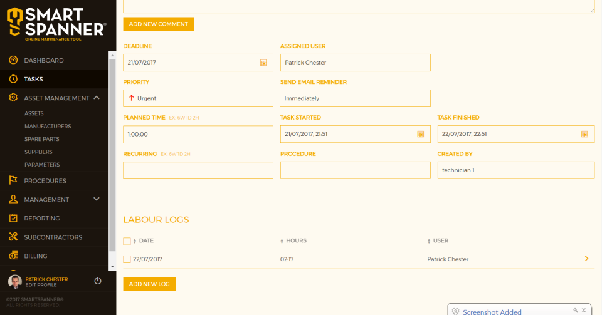
Task: Click Add New Comment button
Action: [x=159, y=24]
